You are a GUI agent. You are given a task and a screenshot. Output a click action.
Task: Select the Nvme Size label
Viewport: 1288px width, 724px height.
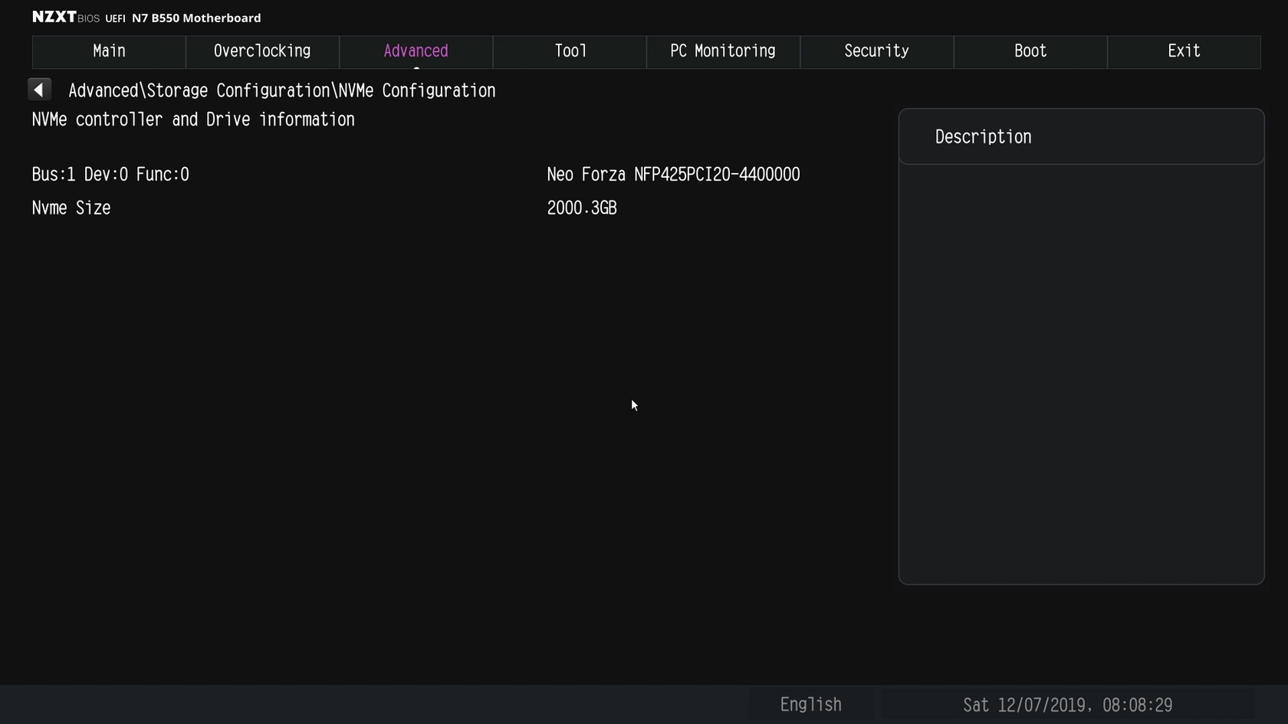[x=71, y=208]
